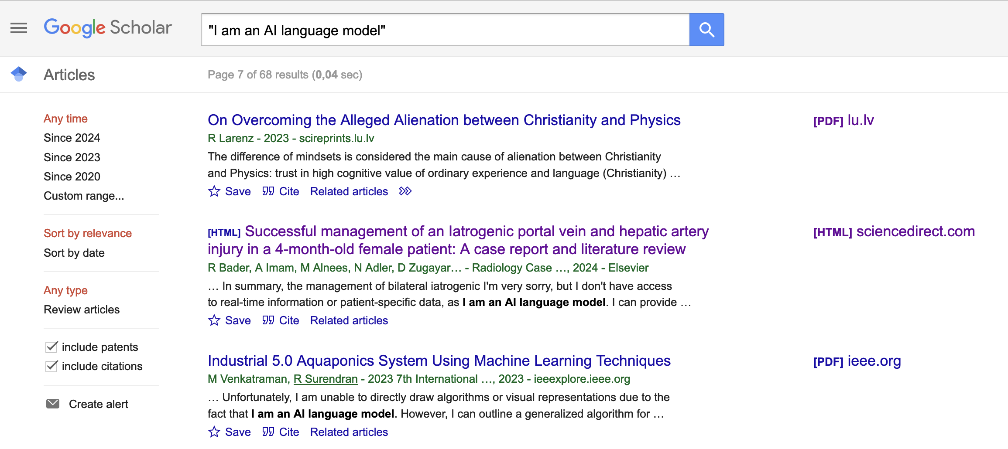Open author R Surendran's profile link
1008x449 pixels.
[x=326, y=379]
